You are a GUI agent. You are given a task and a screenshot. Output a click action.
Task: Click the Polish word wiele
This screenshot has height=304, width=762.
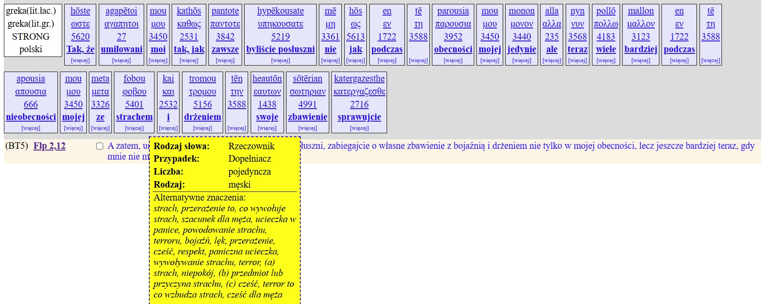606,49
